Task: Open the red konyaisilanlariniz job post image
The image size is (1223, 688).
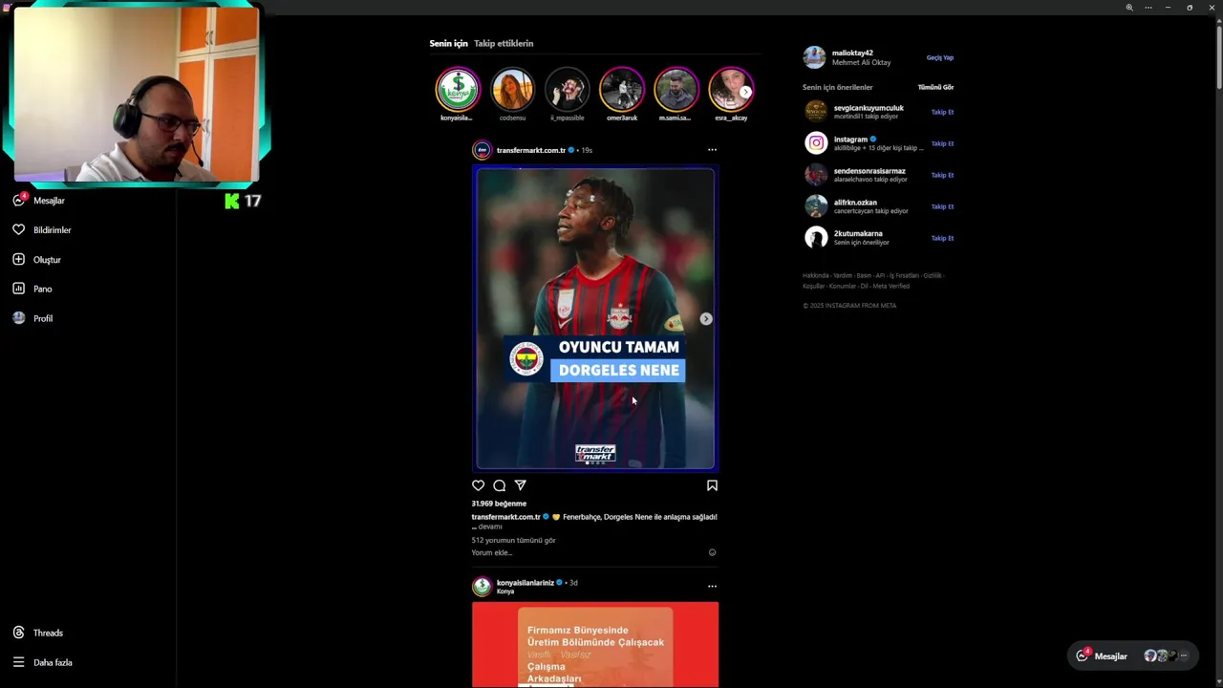Action: coord(595,645)
